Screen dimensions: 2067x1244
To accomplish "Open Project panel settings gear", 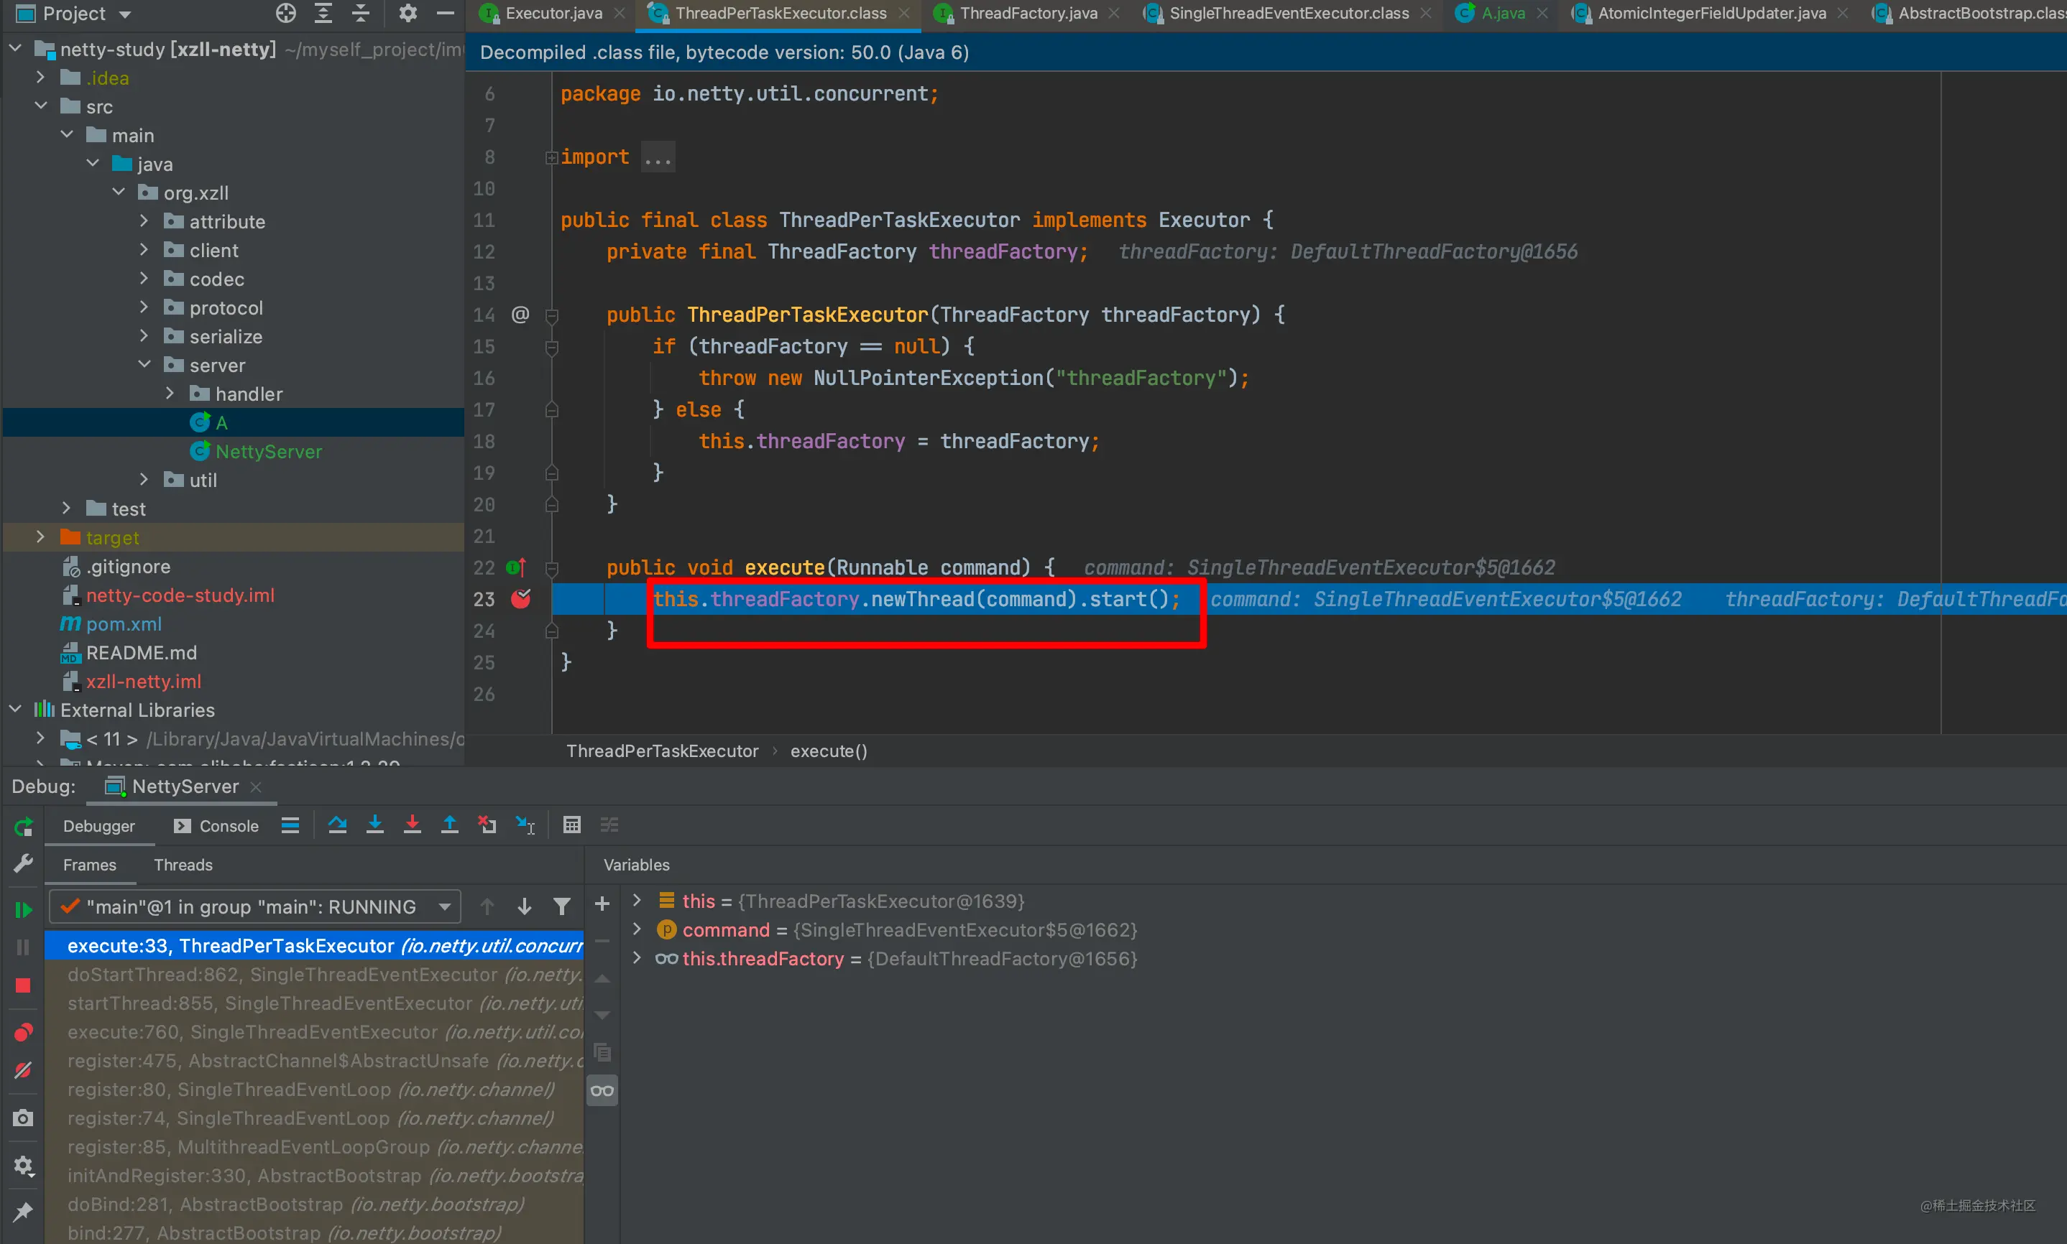I will point(408,13).
